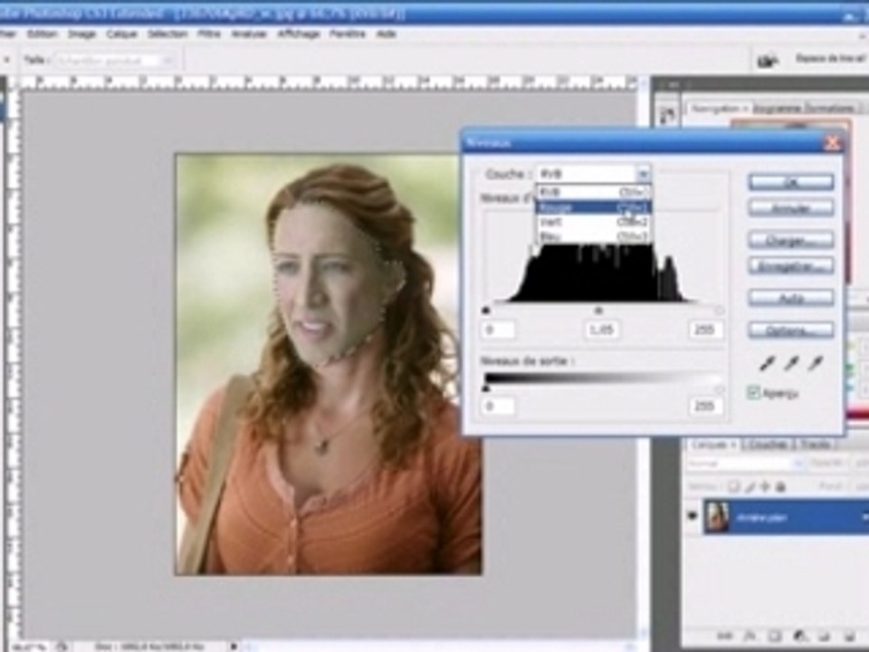Open the Sélection menu
Screen dimensions: 869x652
pos(167,34)
